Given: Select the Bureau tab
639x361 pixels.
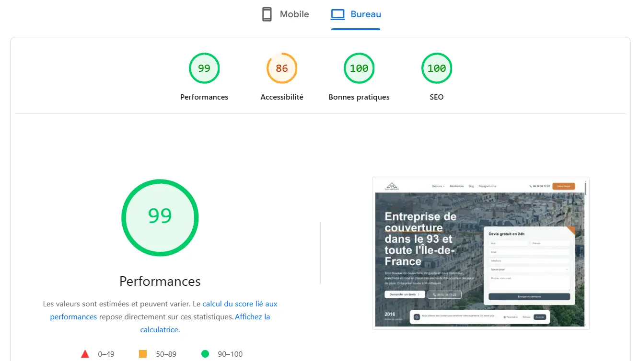Looking at the screenshot, I should tap(356, 14).
